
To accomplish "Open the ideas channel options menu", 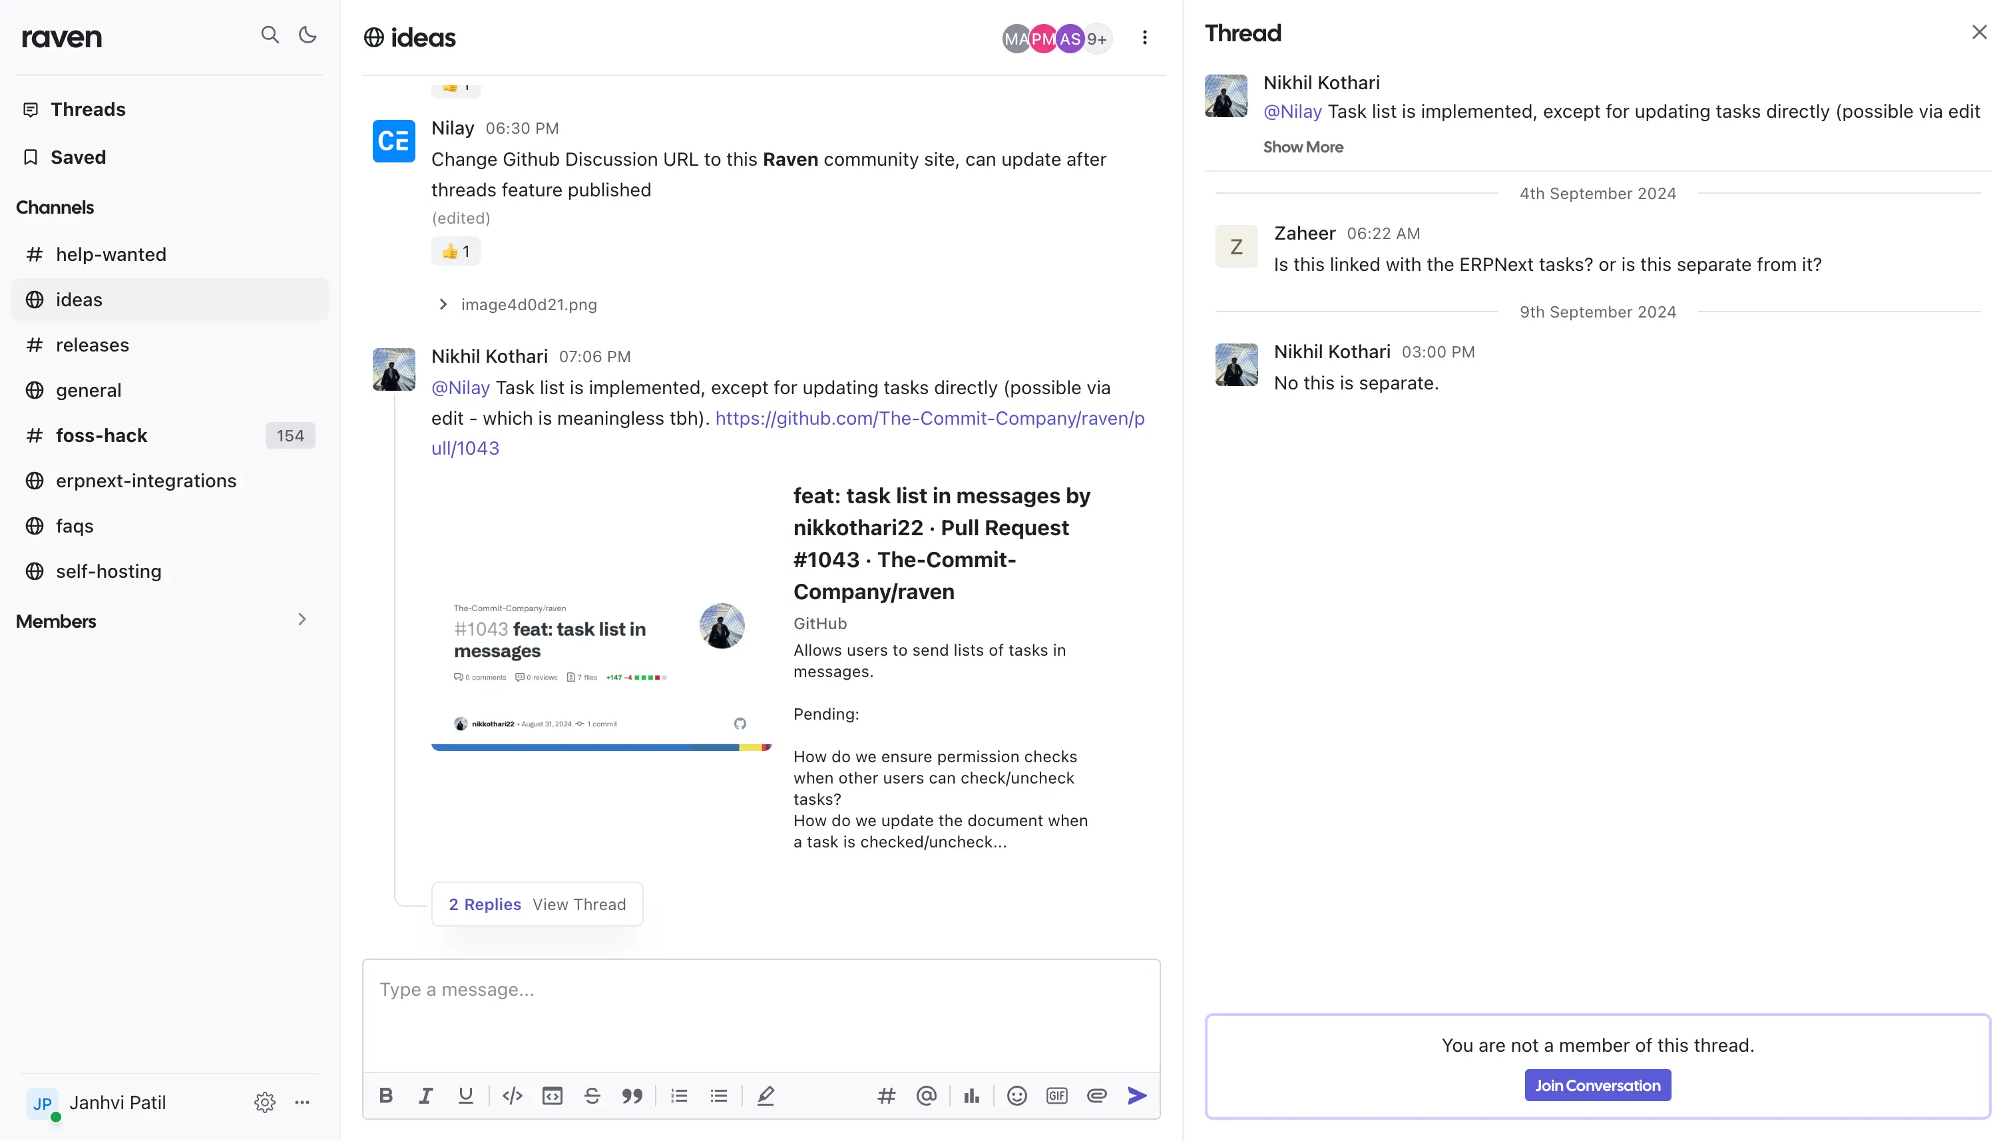I will (x=1145, y=38).
